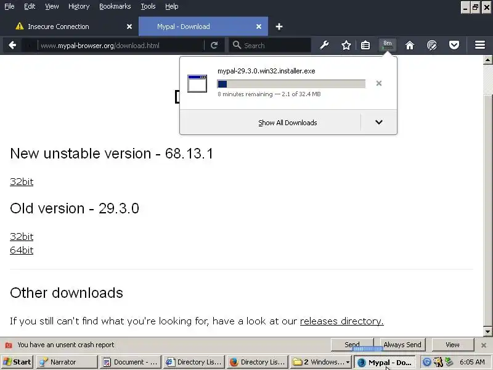Screen dimensions: 493x370
Task: Open 2 Windows taskbar group dropdown
Action: pyautogui.click(x=348, y=363)
